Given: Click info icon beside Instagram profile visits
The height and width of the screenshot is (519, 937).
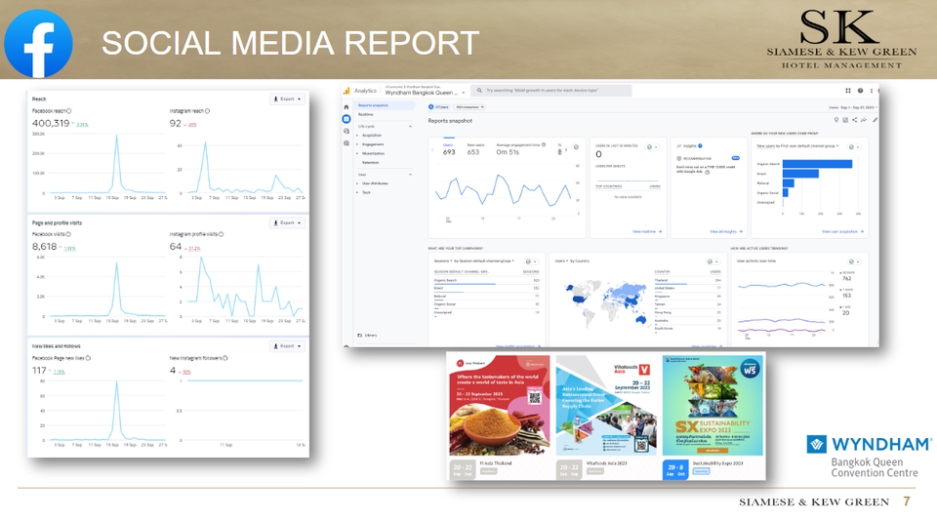Looking at the screenshot, I should click(222, 234).
